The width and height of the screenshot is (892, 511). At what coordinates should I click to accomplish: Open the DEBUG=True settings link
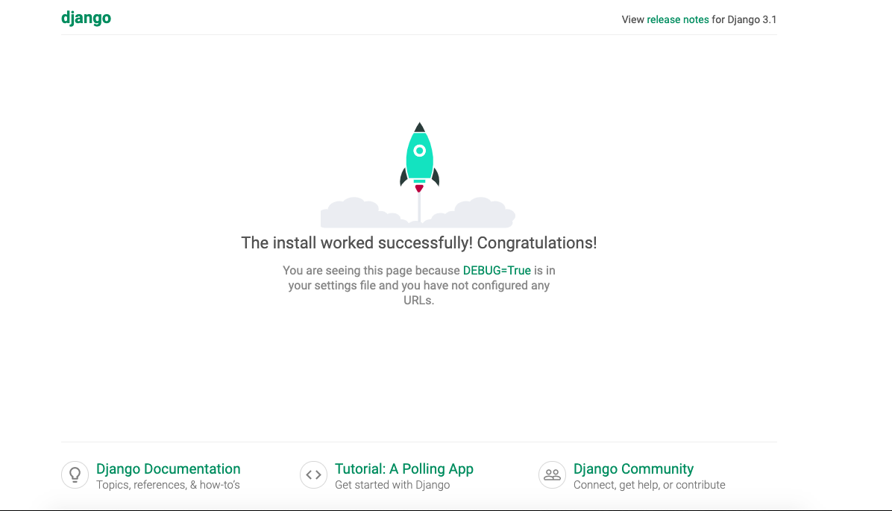tap(497, 270)
